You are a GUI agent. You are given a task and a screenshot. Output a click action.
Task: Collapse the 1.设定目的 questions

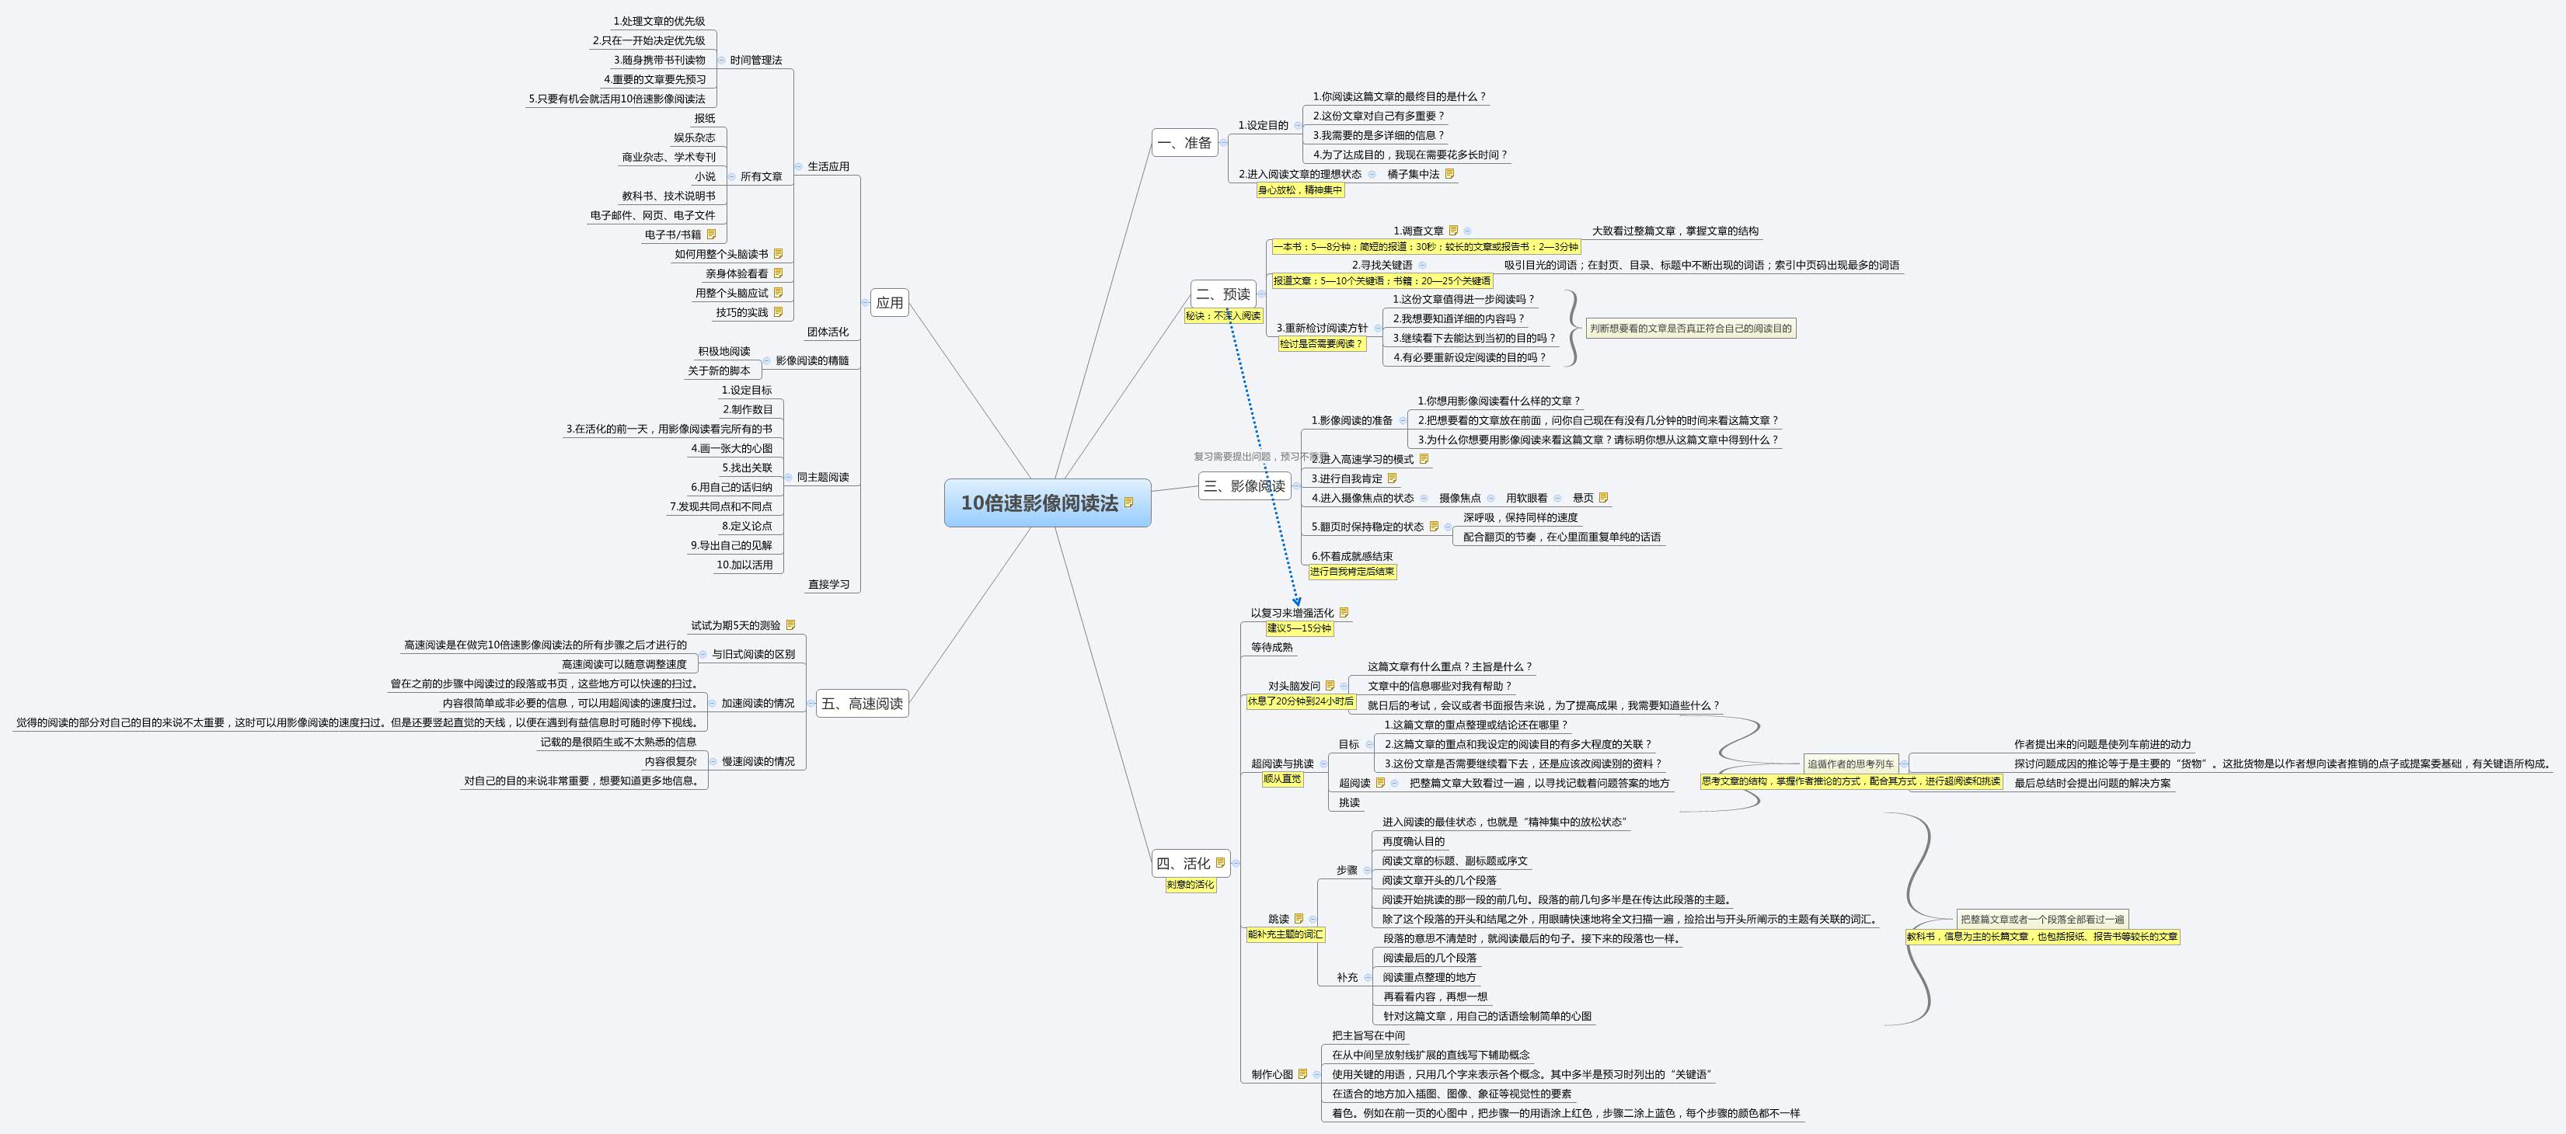1297,126
